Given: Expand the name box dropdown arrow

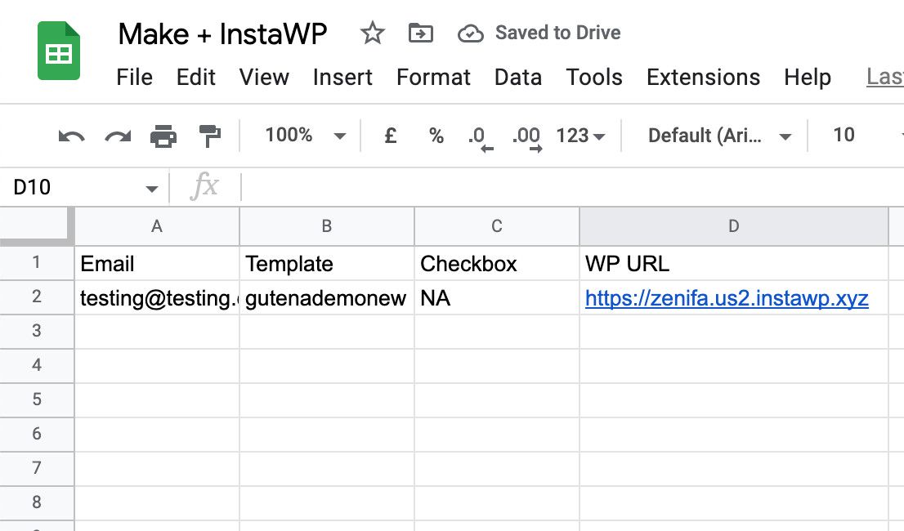Looking at the screenshot, I should pyautogui.click(x=152, y=189).
